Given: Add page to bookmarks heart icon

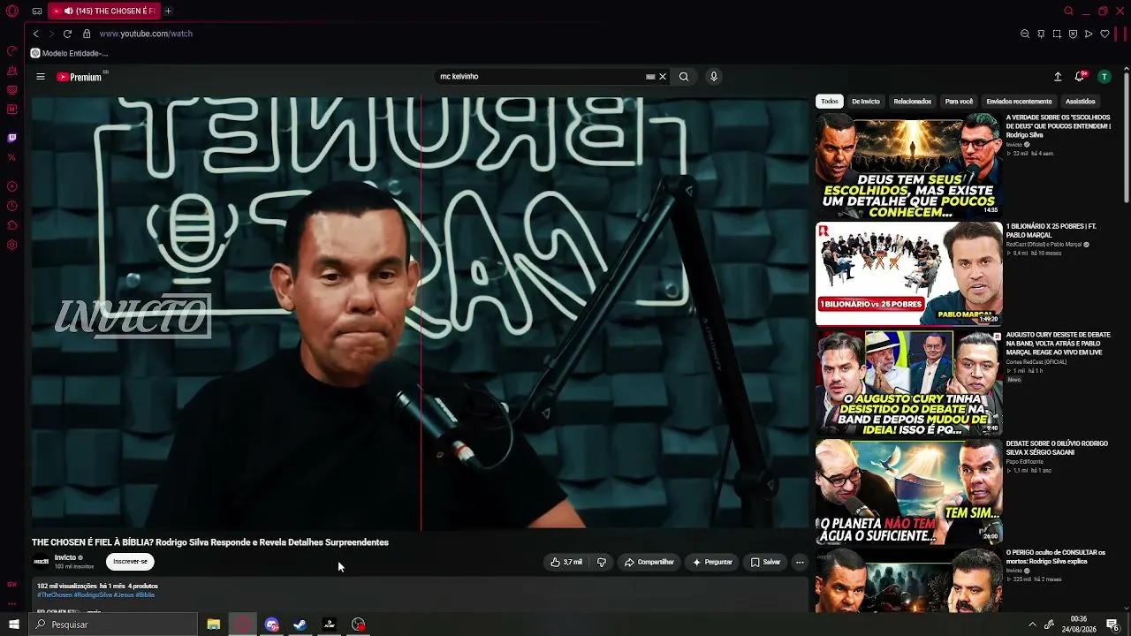Looking at the screenshot, I should pyautogui.click(x=1104, y=34).
